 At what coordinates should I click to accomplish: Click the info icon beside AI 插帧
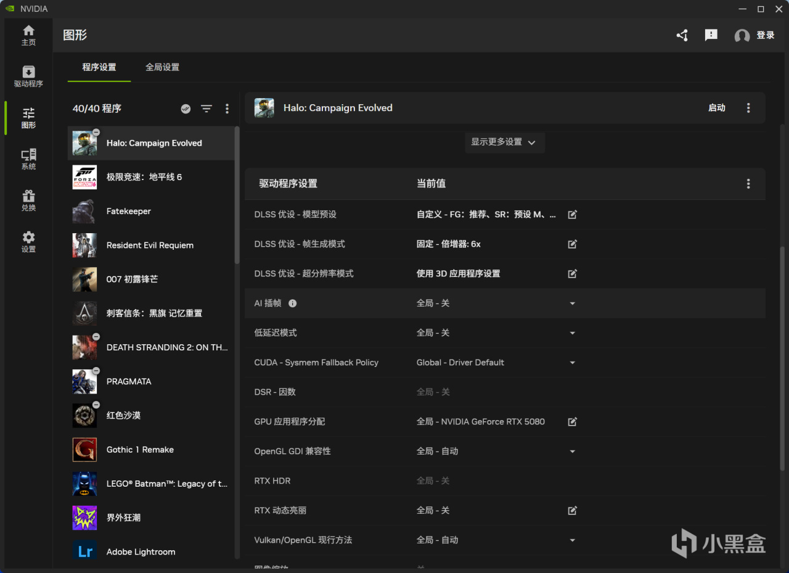point(293,303)
